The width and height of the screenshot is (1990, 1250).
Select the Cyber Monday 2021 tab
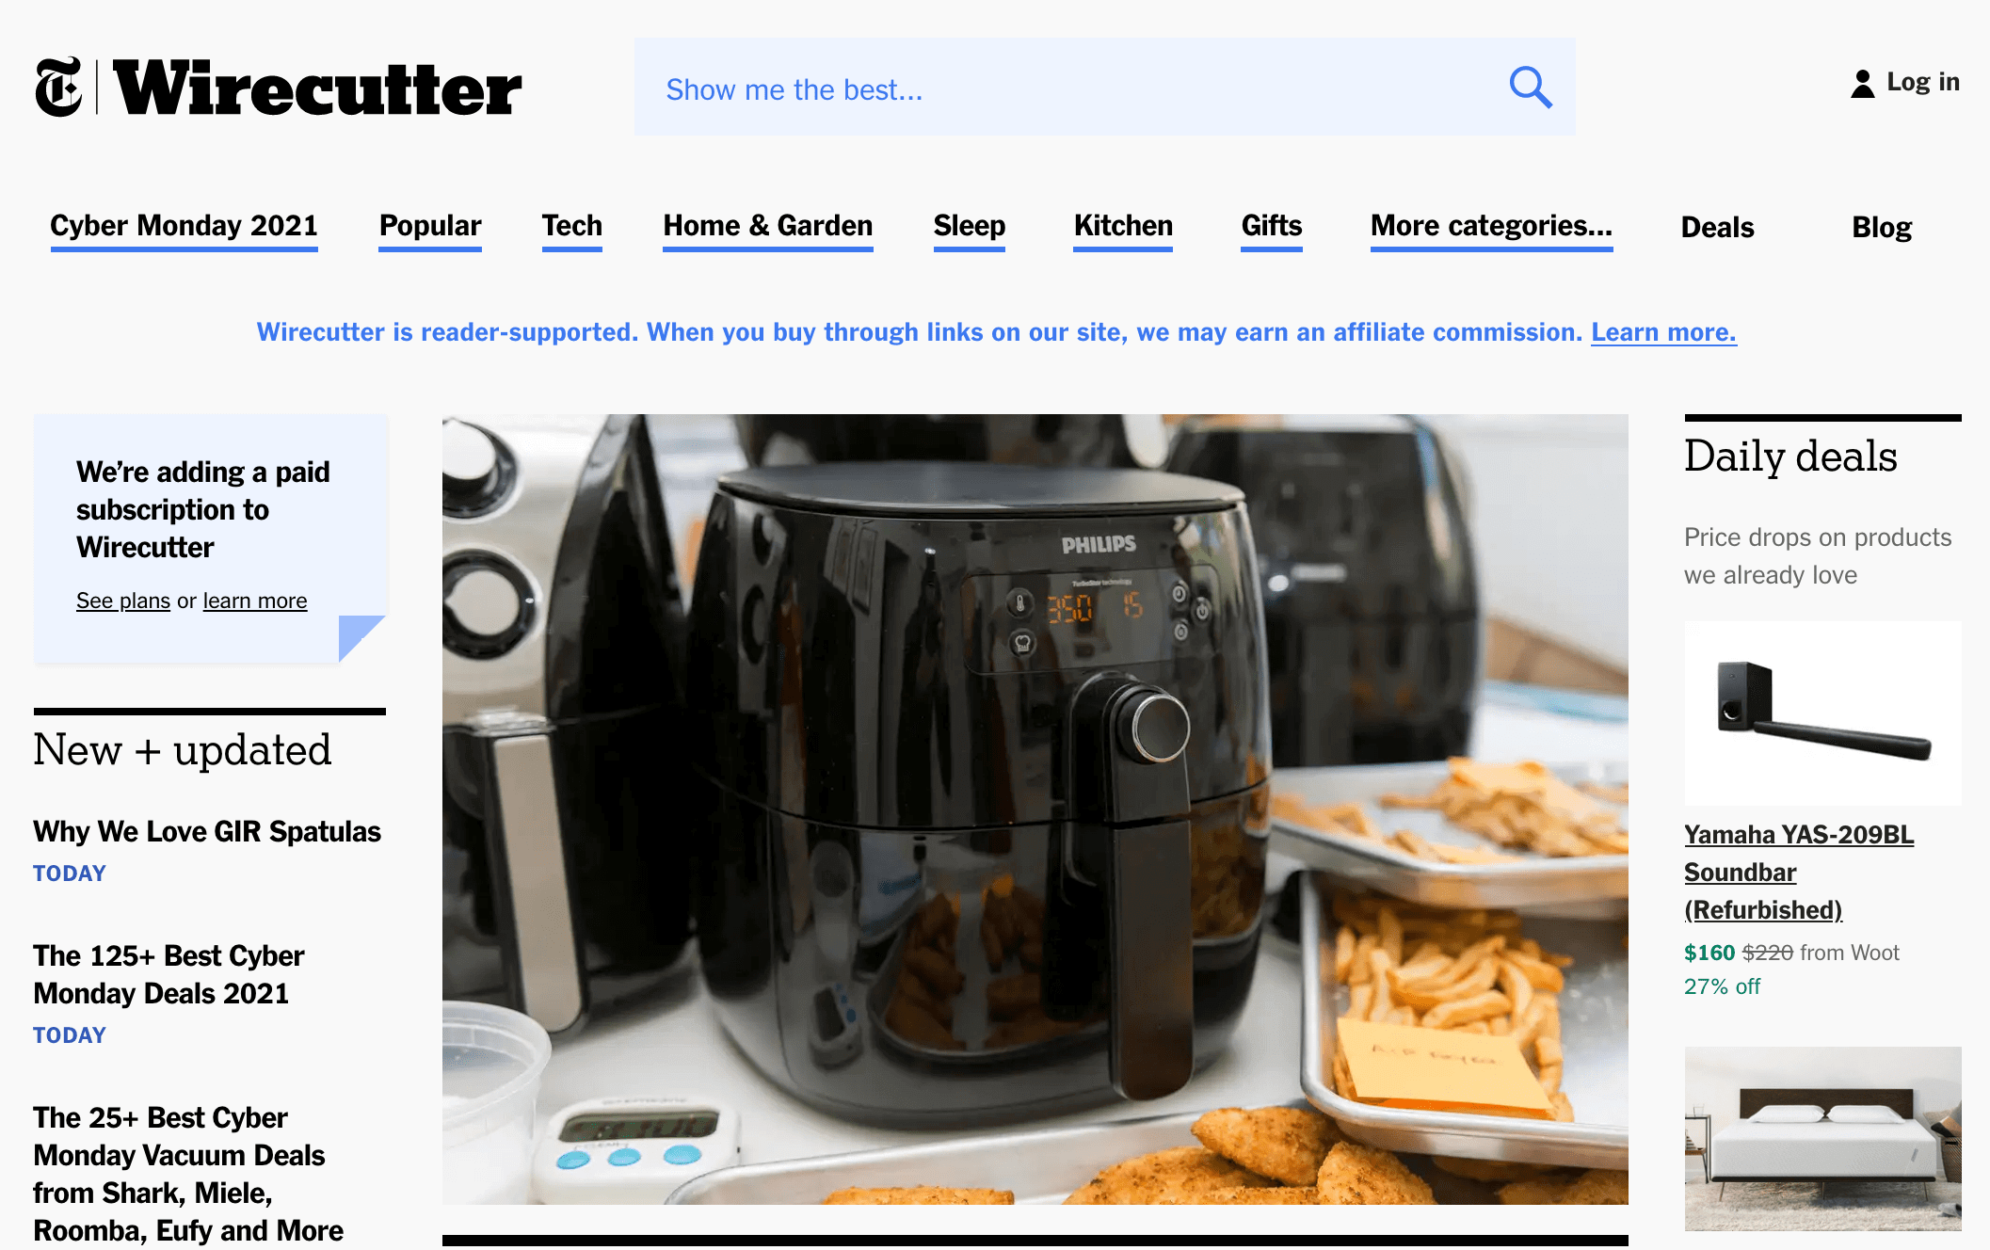pos(183,225)
